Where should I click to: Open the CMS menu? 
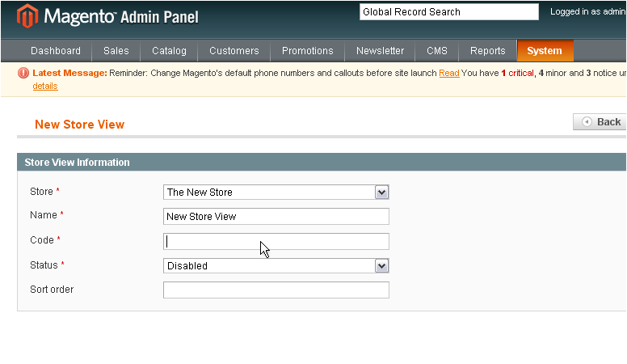point(437,51)
